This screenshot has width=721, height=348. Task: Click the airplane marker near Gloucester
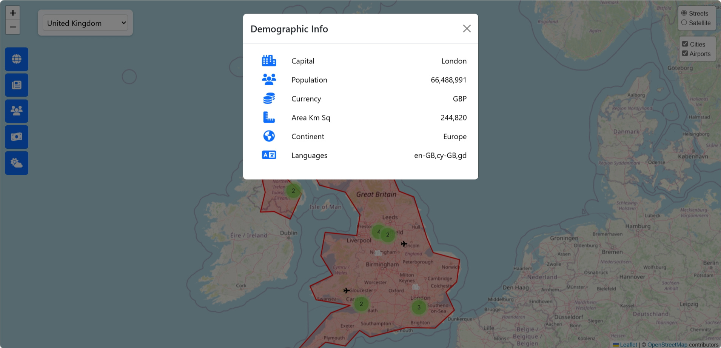[346, 291]
